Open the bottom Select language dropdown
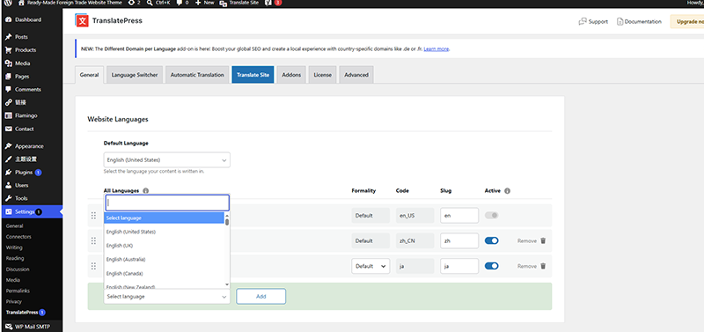The width and height of the screenshot is (704, 332). click(x=167, y=297)
